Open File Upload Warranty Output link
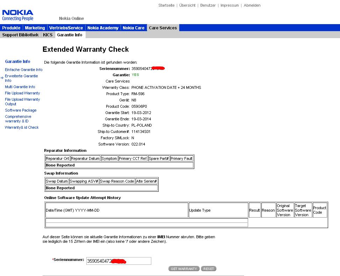This screenshot has width=340, height=276. 22,102
